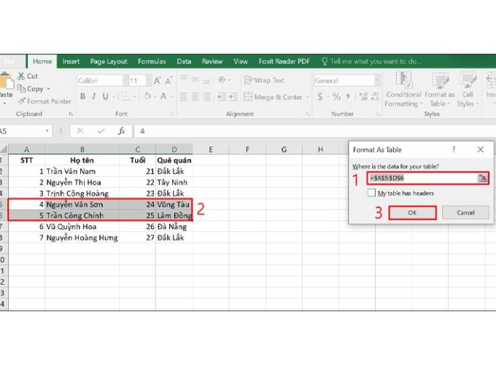496x365 pixels.
Task: Apply Underline formatting
Action: pyautogui.click(x=105, y=96)
